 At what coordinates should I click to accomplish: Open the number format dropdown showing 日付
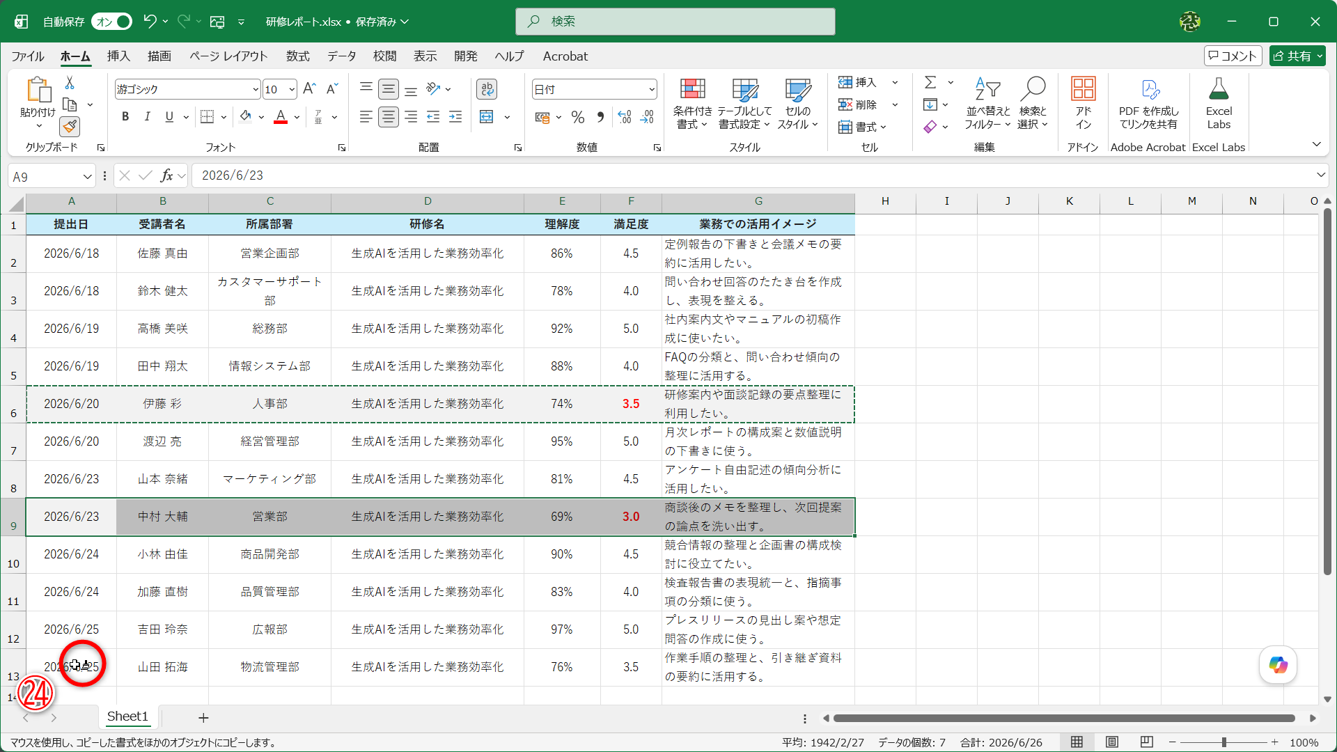pyautogui.click(x=652, y=89)
